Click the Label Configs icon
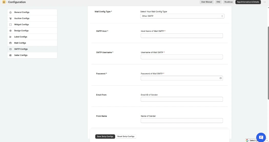 pyautogui.click(x=11, y=37)
